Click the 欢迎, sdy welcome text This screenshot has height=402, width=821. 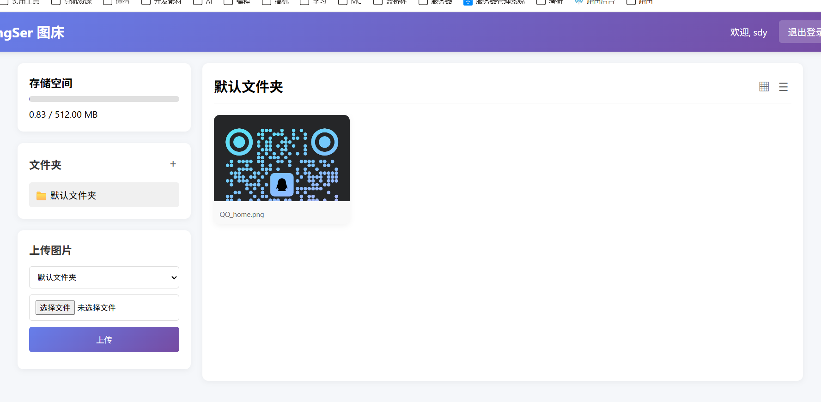pyautogui.click(x=748, y=32)
